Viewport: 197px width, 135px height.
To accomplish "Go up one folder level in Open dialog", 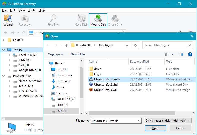I will 67,45.
